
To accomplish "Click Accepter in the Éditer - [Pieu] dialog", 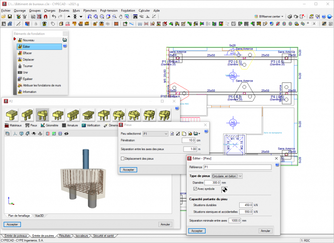I will click(x=198, y=231).
